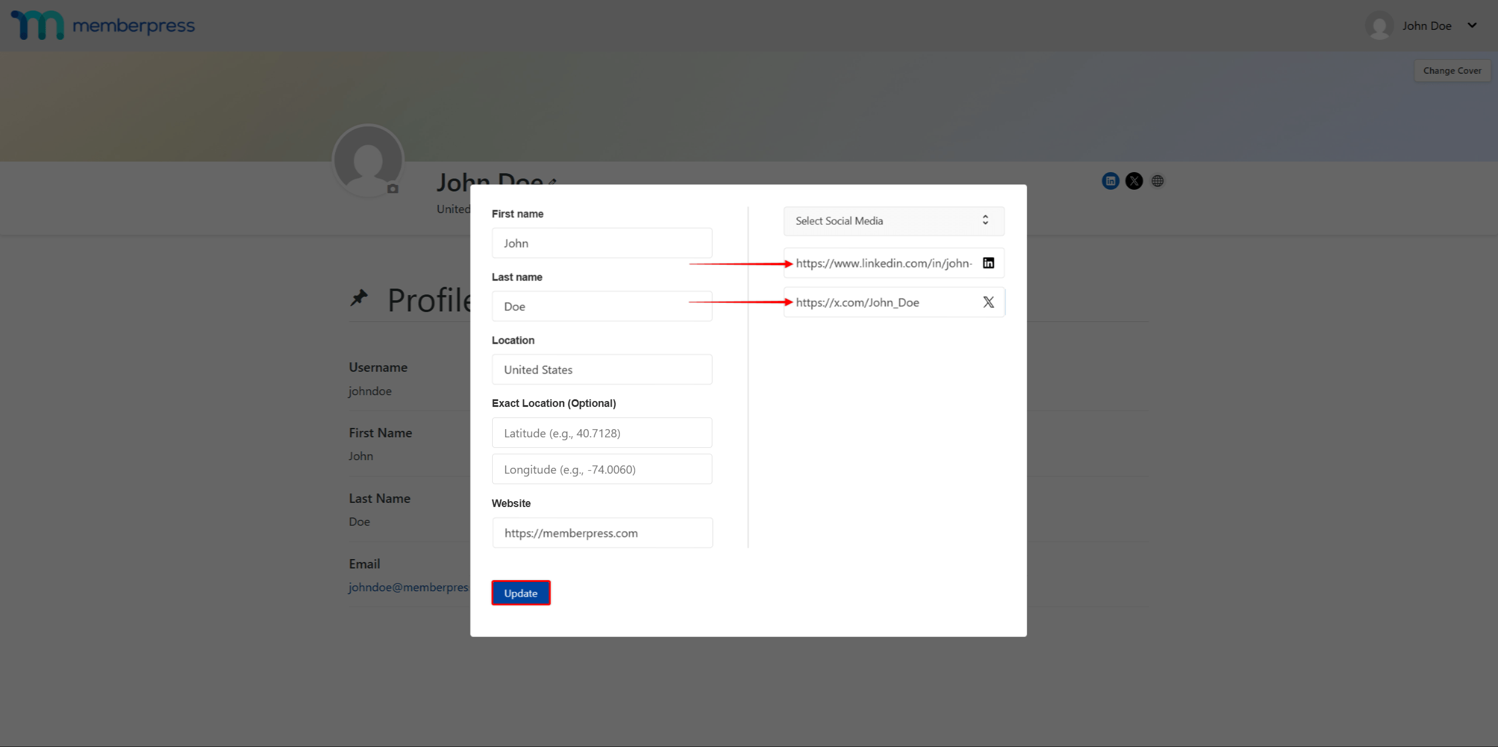Image resolution: width=1498 pixels, height=747 pixels.
Task: Click the LinkedIn icon beside URL field
Action: 988,263
